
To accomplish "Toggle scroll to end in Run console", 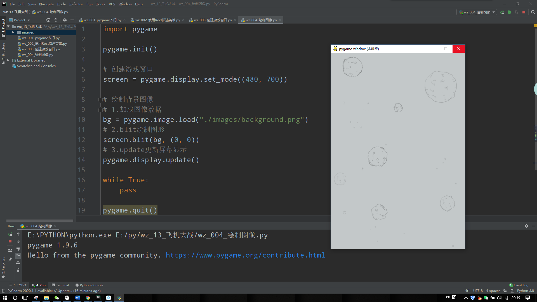I will (18, 256).
